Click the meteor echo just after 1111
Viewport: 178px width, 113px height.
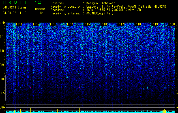pos(20,87)
